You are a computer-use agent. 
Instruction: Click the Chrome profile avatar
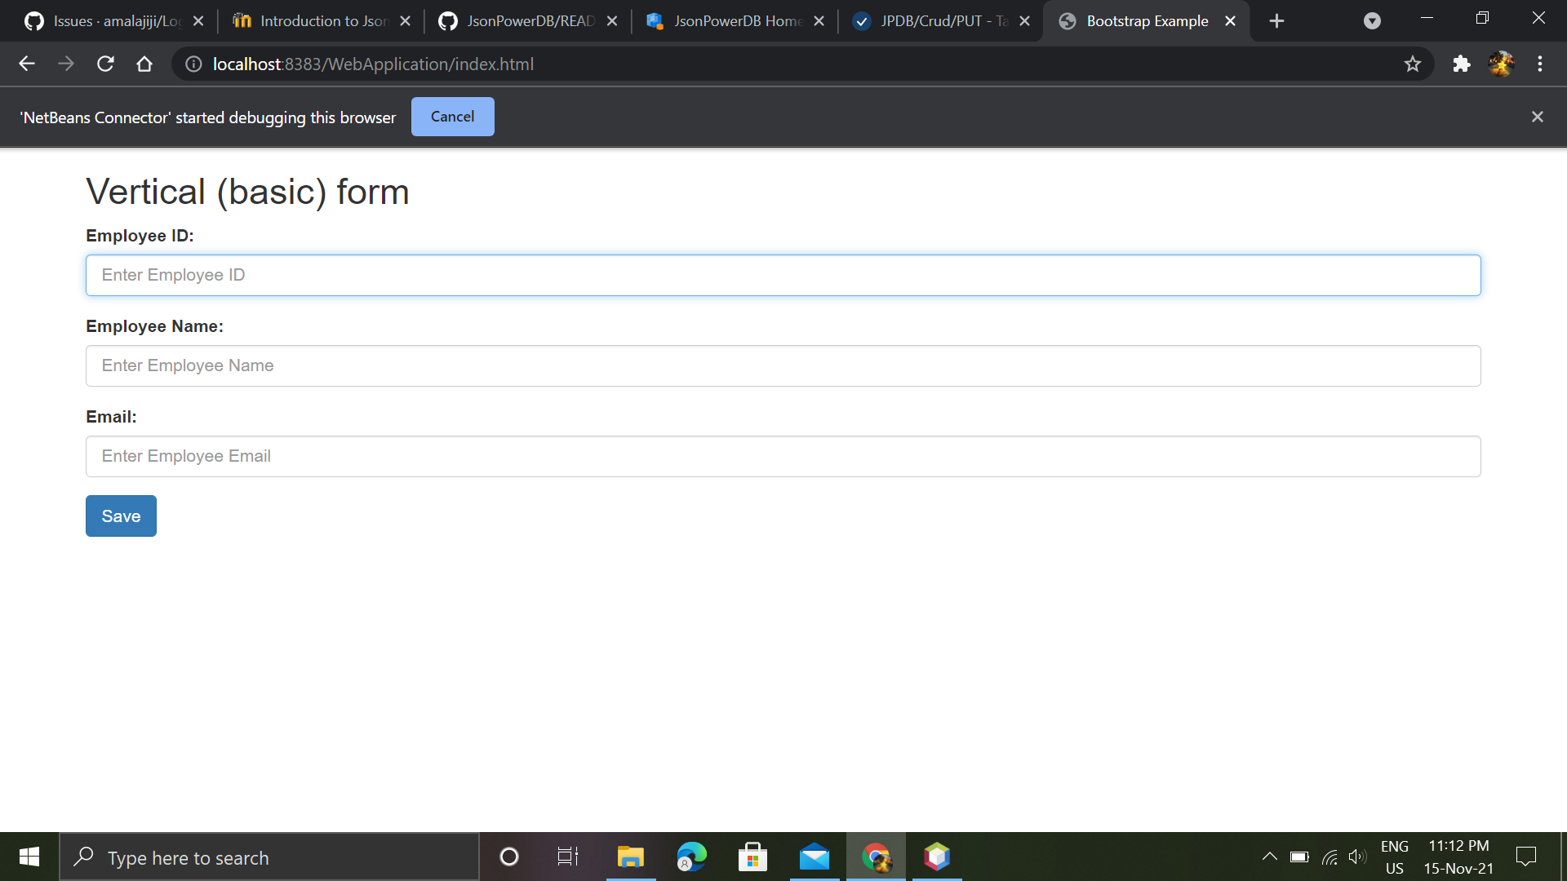click(1503, 64)
